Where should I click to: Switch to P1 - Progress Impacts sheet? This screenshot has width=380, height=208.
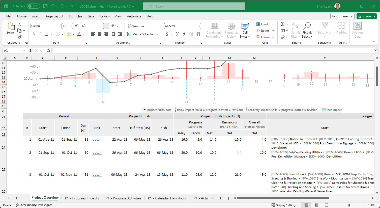(82, 198)
